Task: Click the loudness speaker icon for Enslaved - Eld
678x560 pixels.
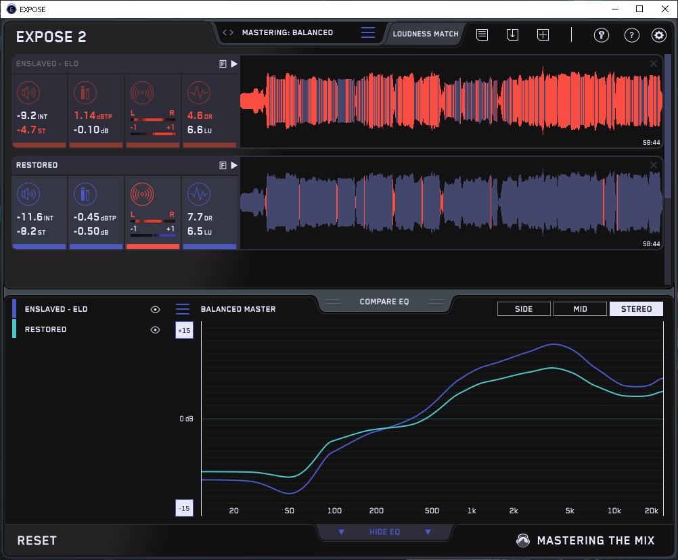Action: click(x=28, y=93)
